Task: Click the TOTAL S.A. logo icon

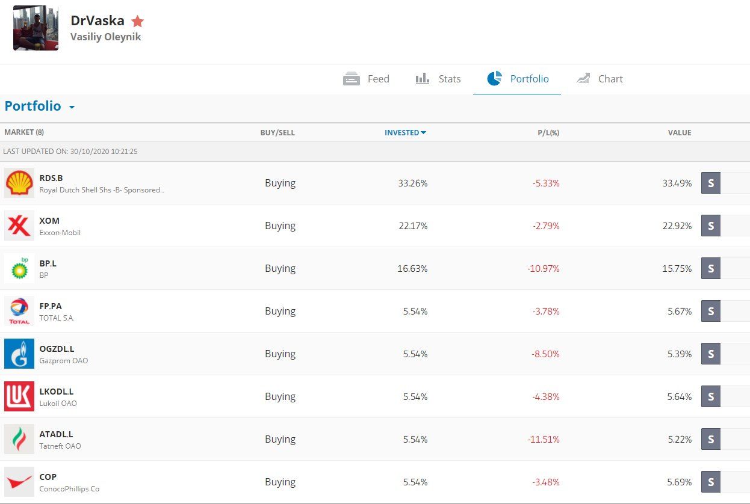Action: pos(19,311)
